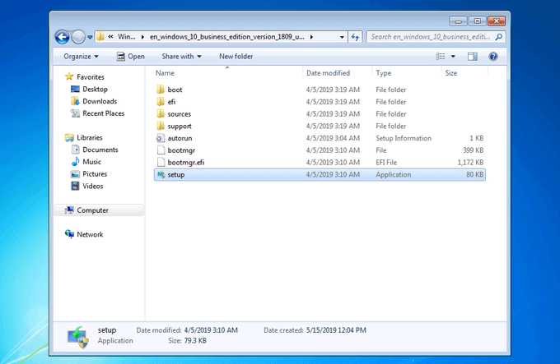Open address bar previous locations dropdown

pos(342,37)
